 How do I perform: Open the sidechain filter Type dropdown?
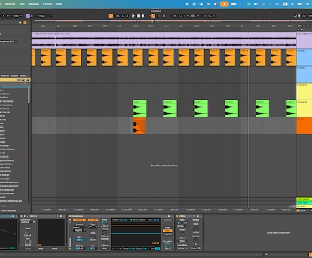[x=93, y=227]
